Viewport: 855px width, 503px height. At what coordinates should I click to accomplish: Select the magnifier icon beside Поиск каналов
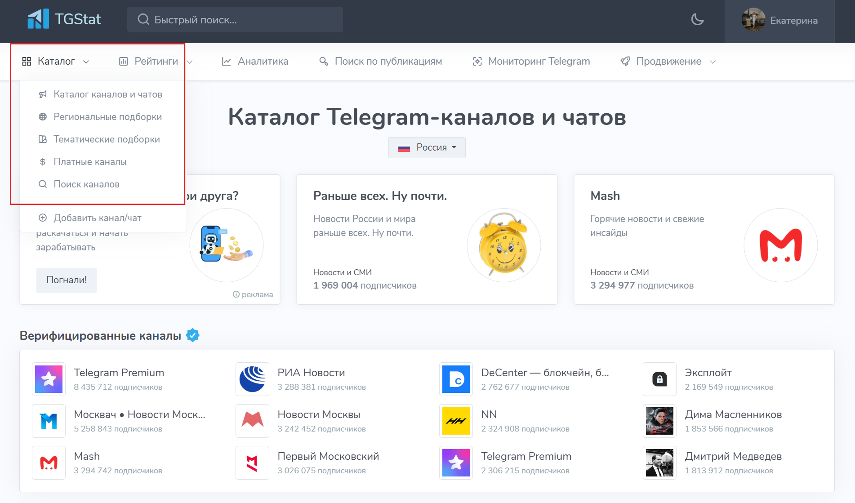click(x=43, y=184)
